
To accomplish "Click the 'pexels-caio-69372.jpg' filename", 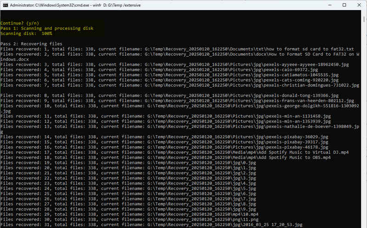I will 290,70.
